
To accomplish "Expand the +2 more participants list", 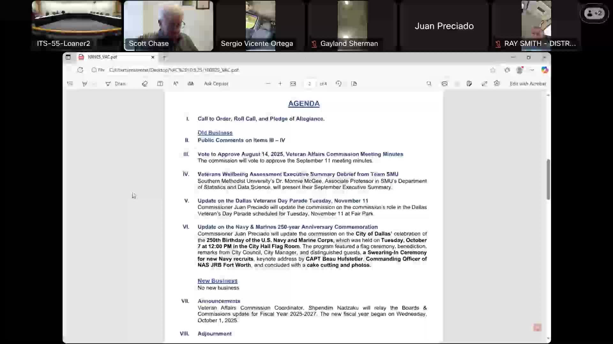I will [x=594, y=13].
